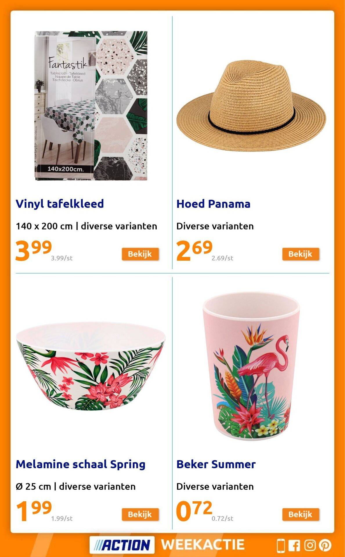This screenshot has width=345, height=557.
Task: Open the Facebook icon in footer
Action: tap(294, 545)
